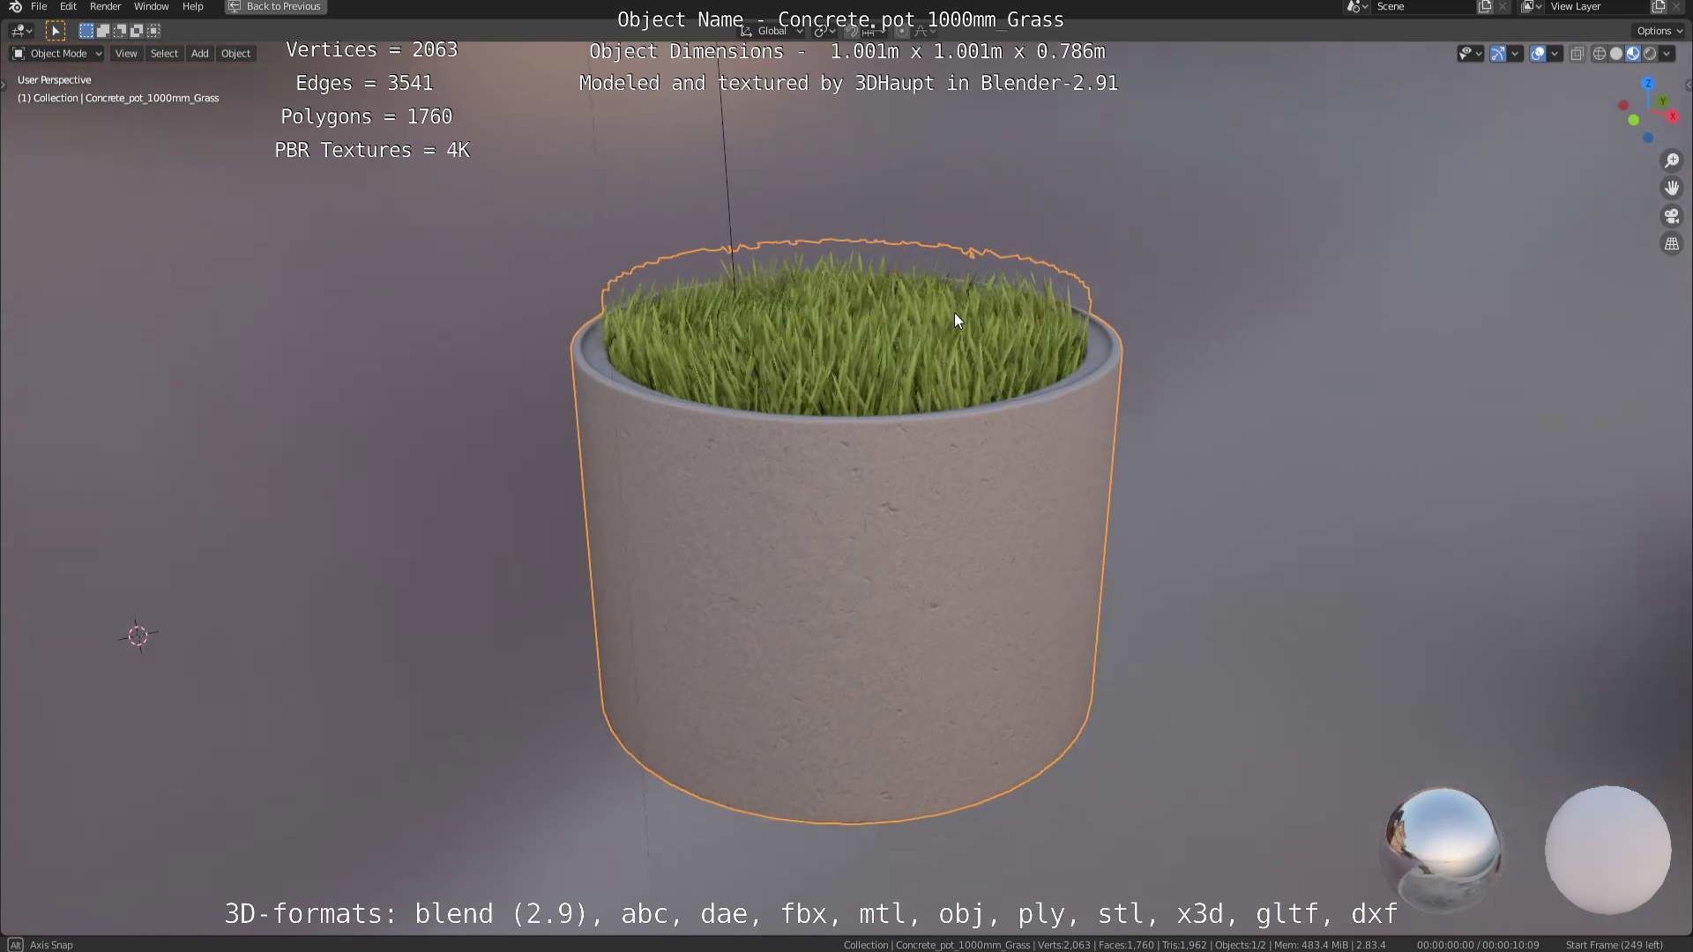Image resolution: width=1693 pixels, height=952 pixels.
Task: Open the Edit menu
Action: point(68,6)
